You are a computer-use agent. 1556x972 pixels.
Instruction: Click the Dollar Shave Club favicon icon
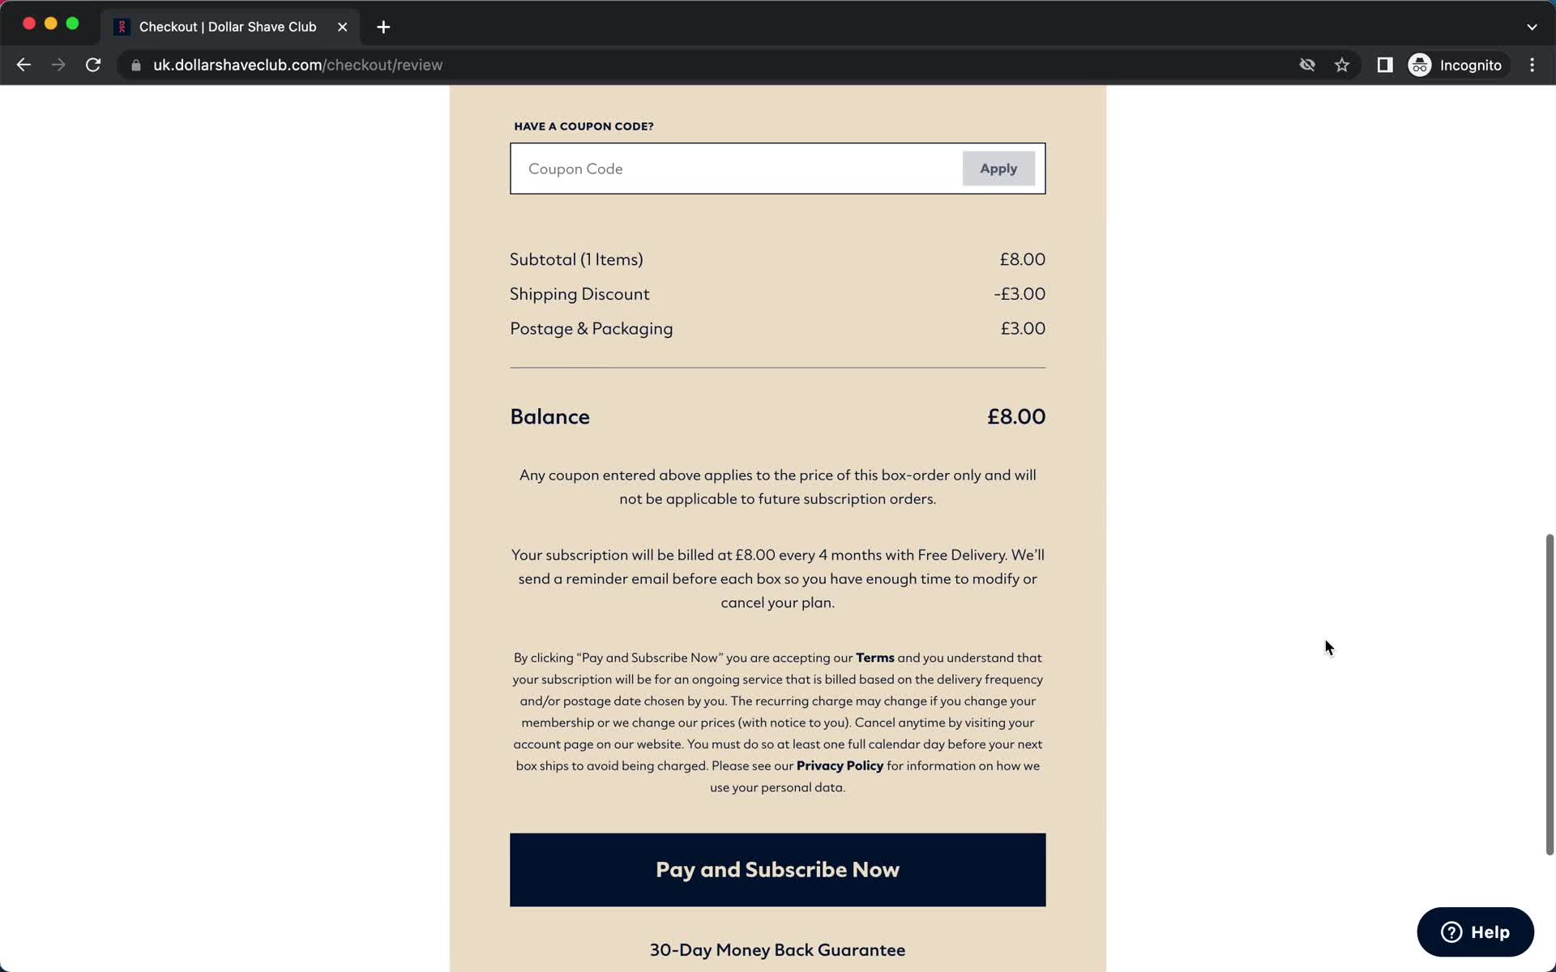[122, 26]
